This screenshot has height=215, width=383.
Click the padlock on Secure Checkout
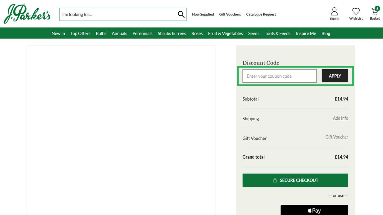(275, 180)
